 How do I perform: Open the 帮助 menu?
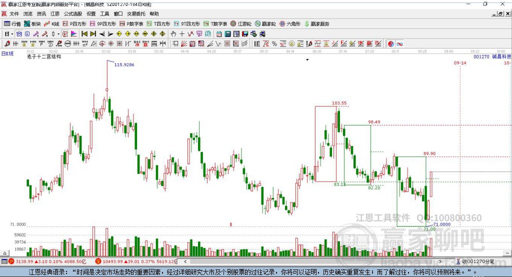(x=154, y=13)
